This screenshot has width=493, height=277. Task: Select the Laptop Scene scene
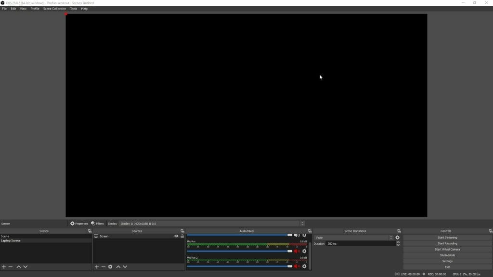pyautogui.click(x=12, y=240)
